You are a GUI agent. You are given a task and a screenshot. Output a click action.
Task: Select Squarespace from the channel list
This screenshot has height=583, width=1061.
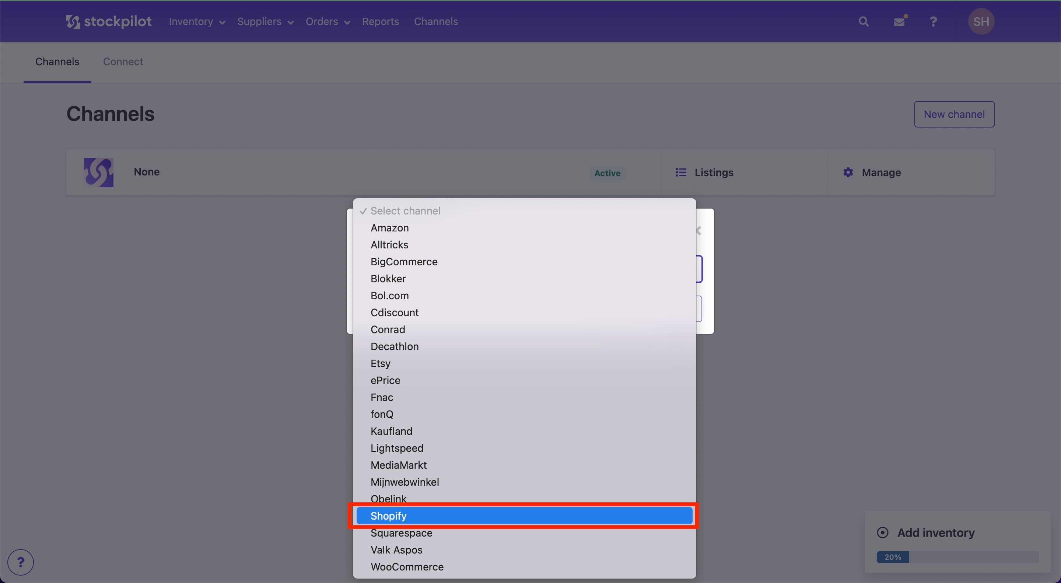pos(524,533)
